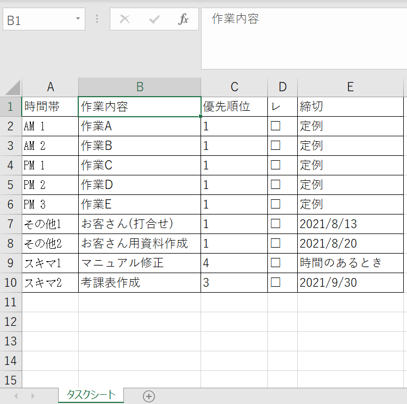Click the 作業C cell
Image resolution: width=407 pixels, height=404 pixels.
140,165
